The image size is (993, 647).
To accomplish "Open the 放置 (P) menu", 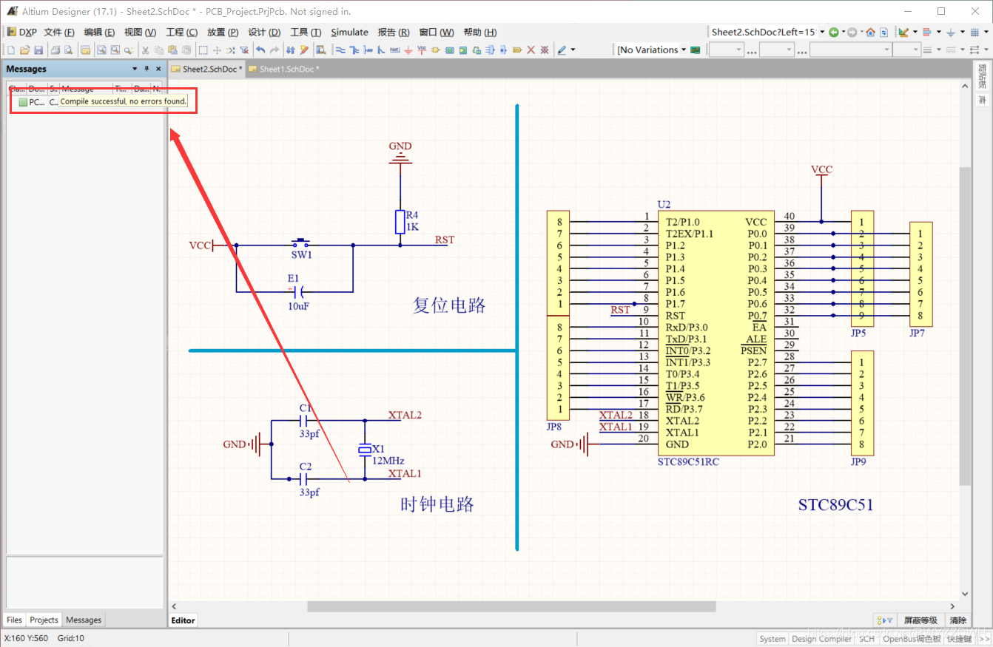I will point(223,32).
